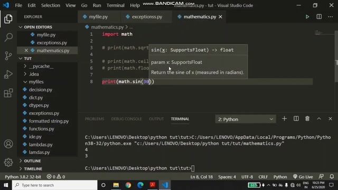Open File Explorer from the taskbar
Viewport: 338px width, 190px height.
click(116, 185)
